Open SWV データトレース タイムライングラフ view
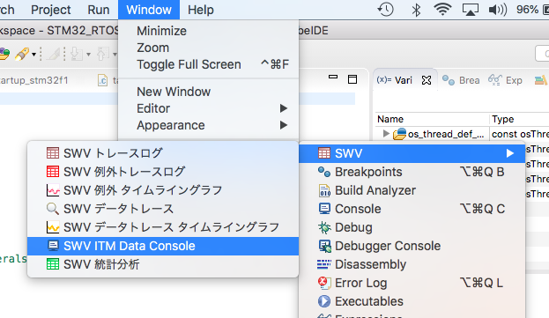 pyautogui.click(x=163, y=227)
